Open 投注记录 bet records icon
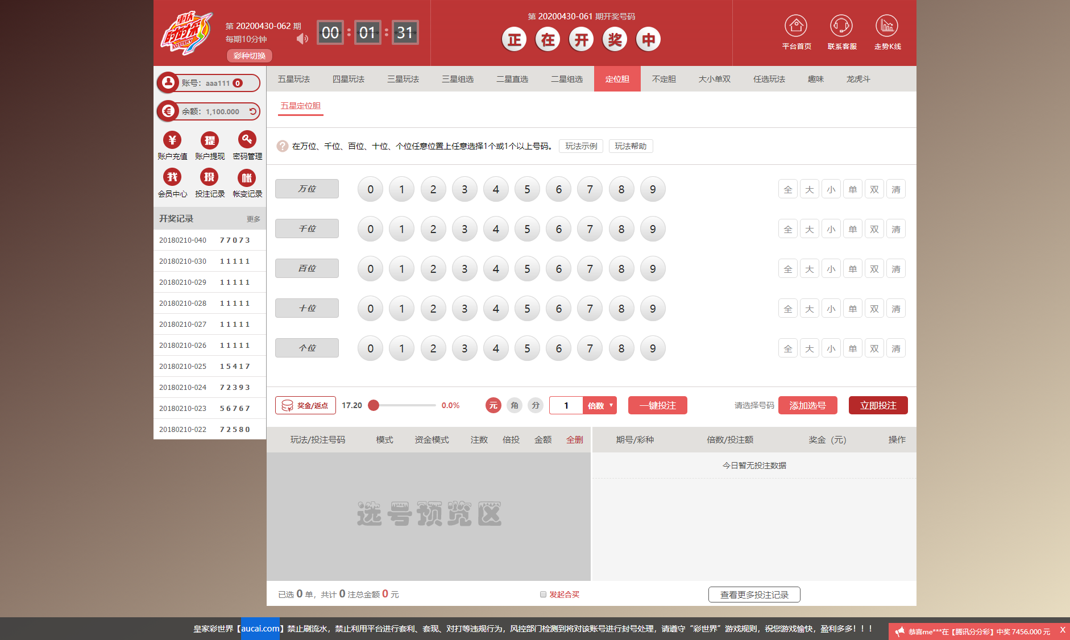Viewport: 1070px width, 640px height. click(210, 177)
